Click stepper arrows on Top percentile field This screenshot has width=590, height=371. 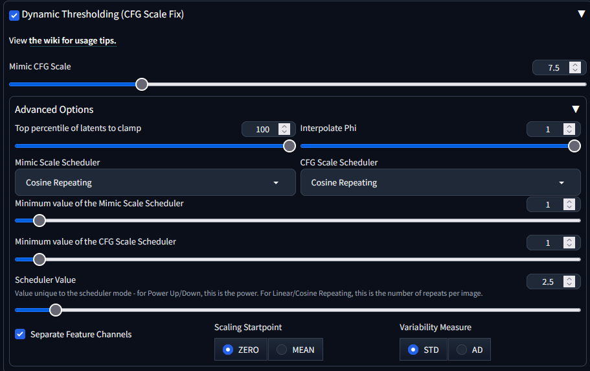coord(284,129)
